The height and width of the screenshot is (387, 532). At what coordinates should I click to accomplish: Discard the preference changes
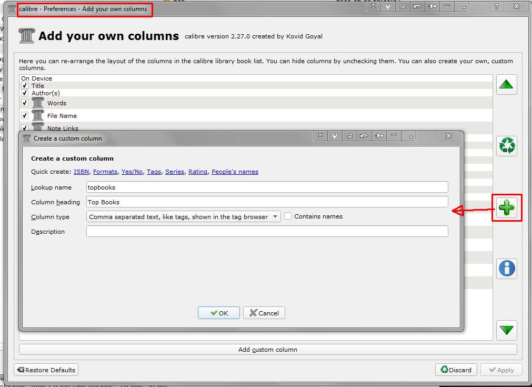456,370
